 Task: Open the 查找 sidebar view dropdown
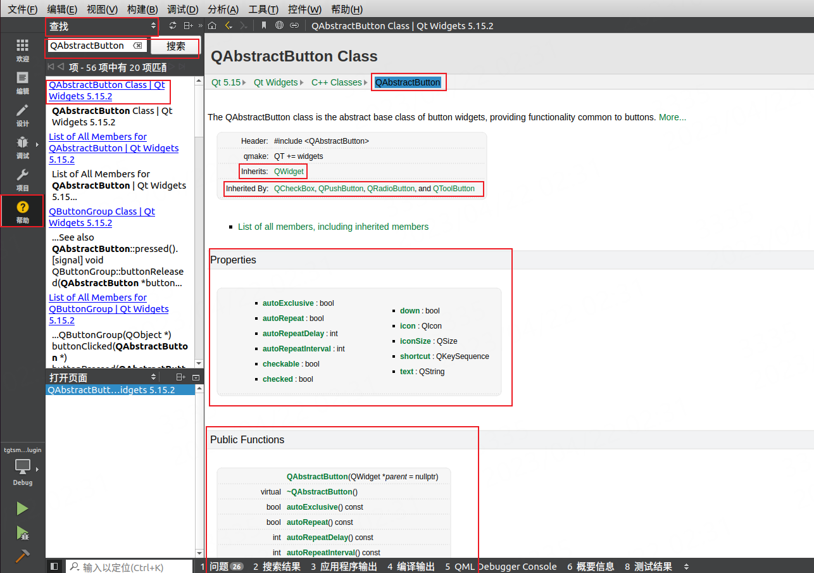point(102,26)
